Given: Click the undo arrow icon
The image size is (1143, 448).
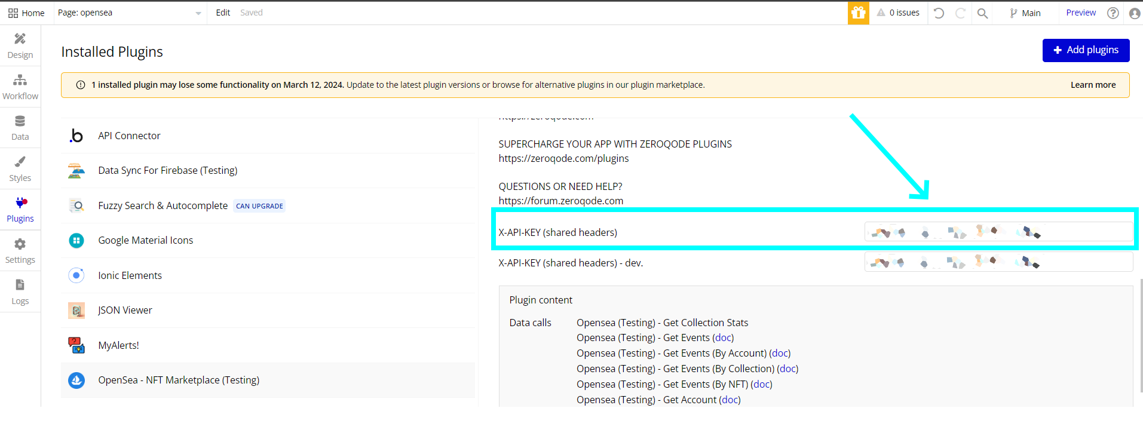Looking at the screenshot, I should pos(939,13).
